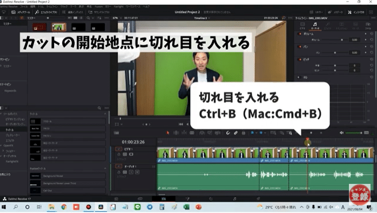
Task: Open timeline view options icon
Action: [116, 133]
